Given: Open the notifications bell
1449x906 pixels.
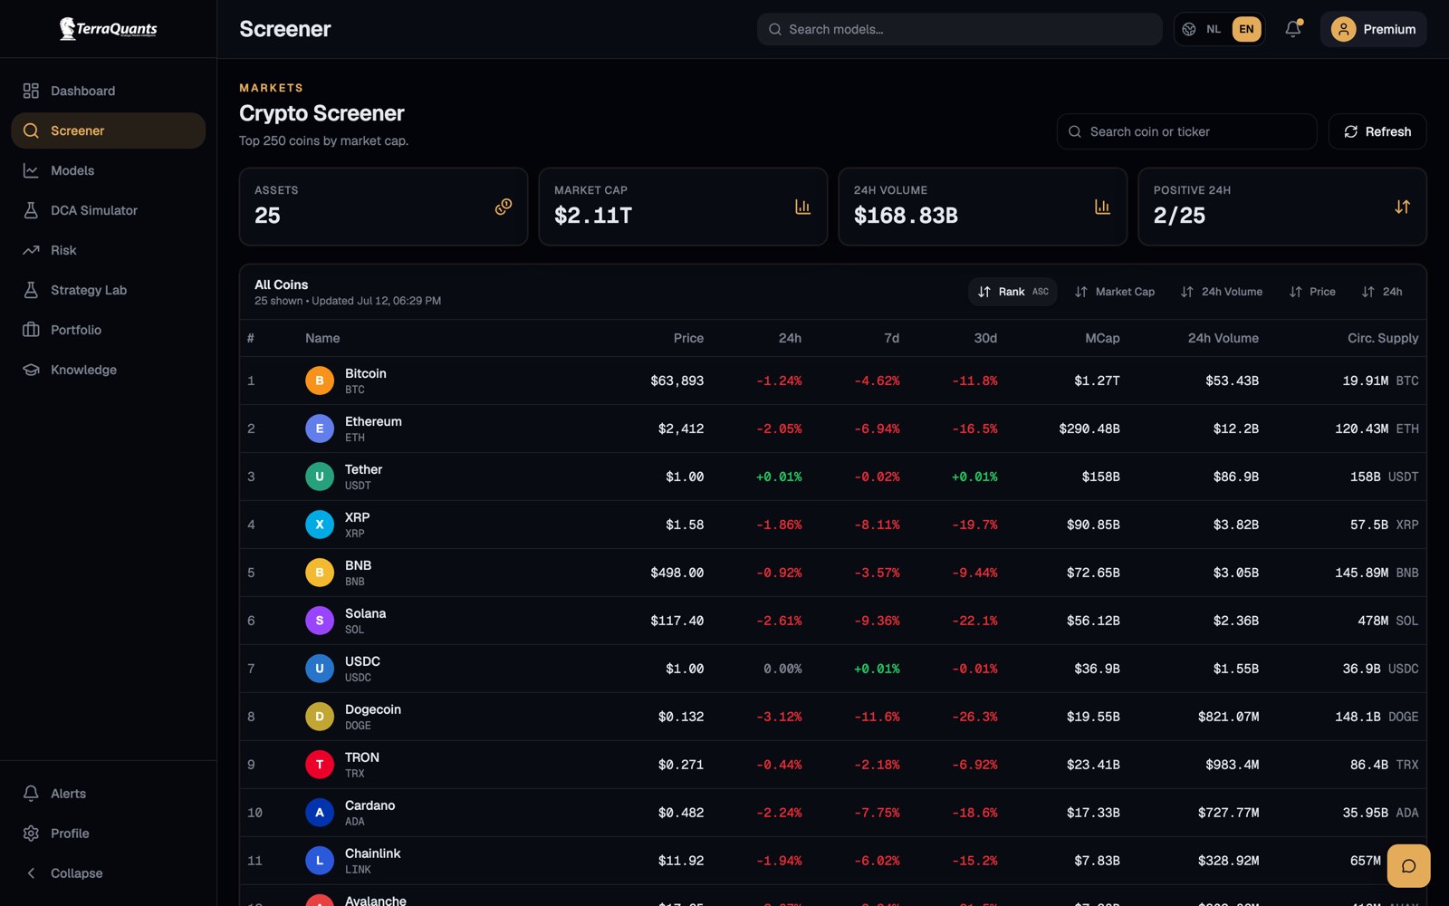Looking at the screenshot, I should [1293, 29].
